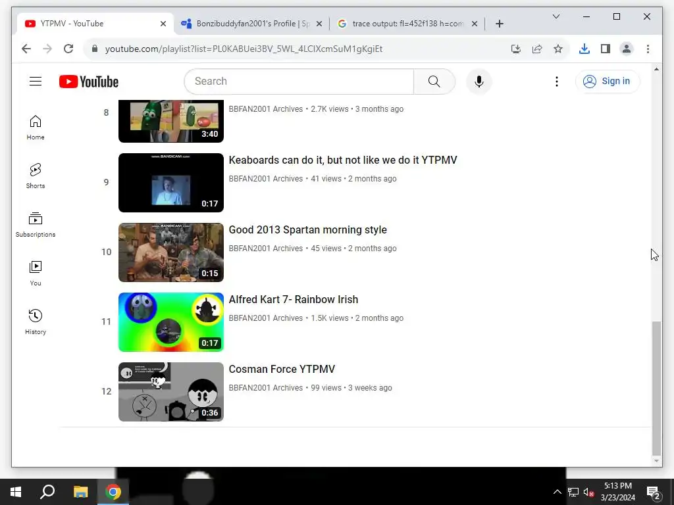This screenshot has height=505, width=674.
Task: Open thumbnail of video number 8
Action: [x=171, y=121]
